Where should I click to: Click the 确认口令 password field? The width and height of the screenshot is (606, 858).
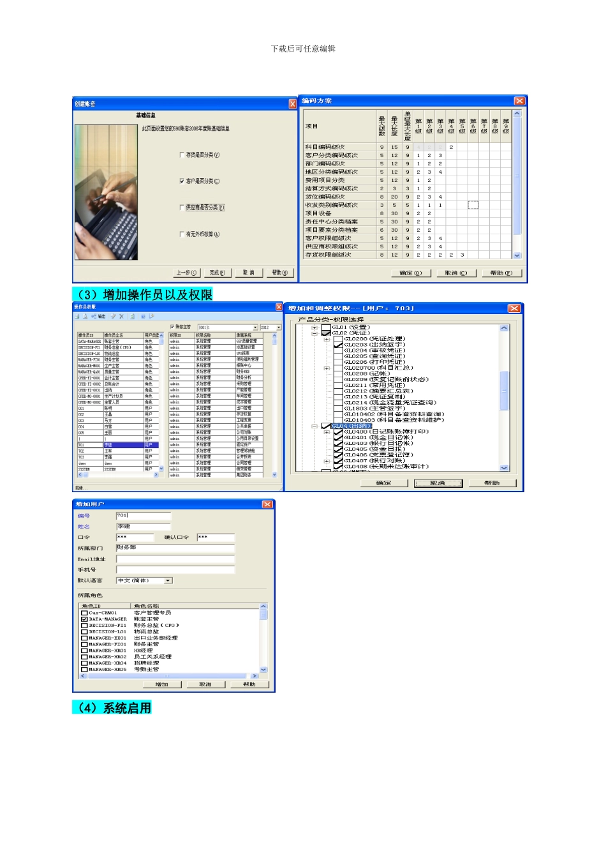pos(216,537)
